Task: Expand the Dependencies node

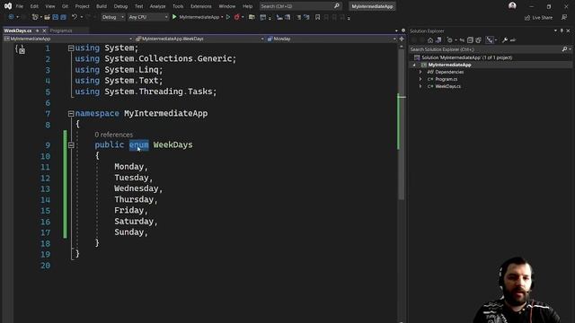Action: tap(420, 72)
